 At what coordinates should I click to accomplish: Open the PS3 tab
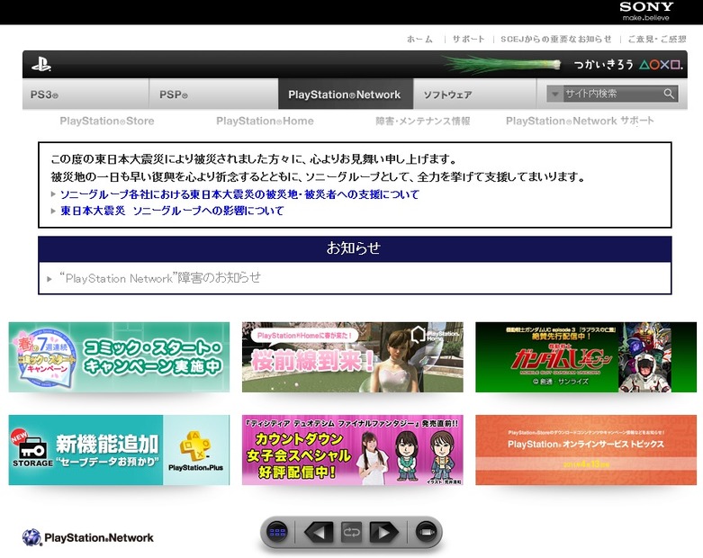pyautogui.click(x=86, y=94)
